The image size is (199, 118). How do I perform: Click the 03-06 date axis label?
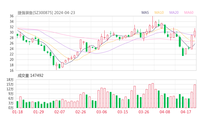[102, 112]
